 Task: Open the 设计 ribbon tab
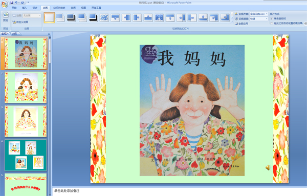(35, 8)
